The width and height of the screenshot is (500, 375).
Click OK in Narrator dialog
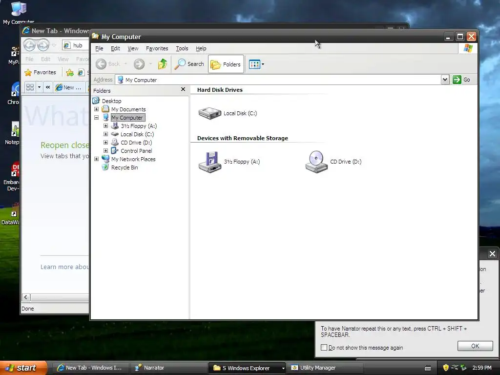(475, 346)
